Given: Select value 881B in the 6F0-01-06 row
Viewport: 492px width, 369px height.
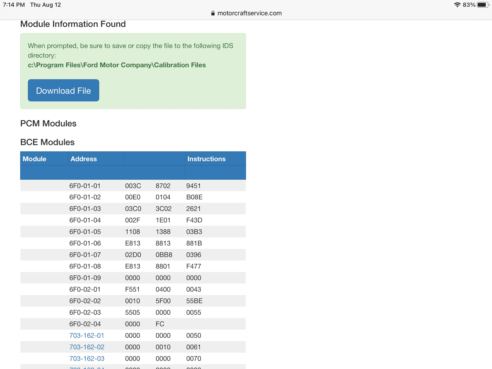Looking at the screenshot, I should (x=194, y=243).
